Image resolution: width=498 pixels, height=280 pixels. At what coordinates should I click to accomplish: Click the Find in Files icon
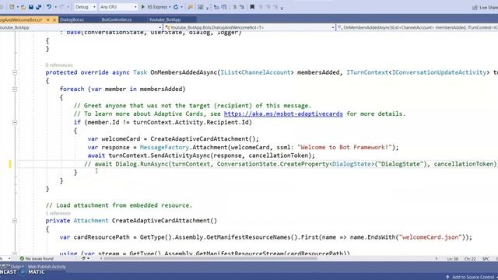click(190, 7)
